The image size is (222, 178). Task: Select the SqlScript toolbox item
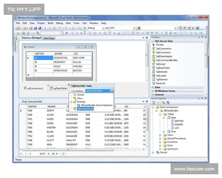pos(161,64)
